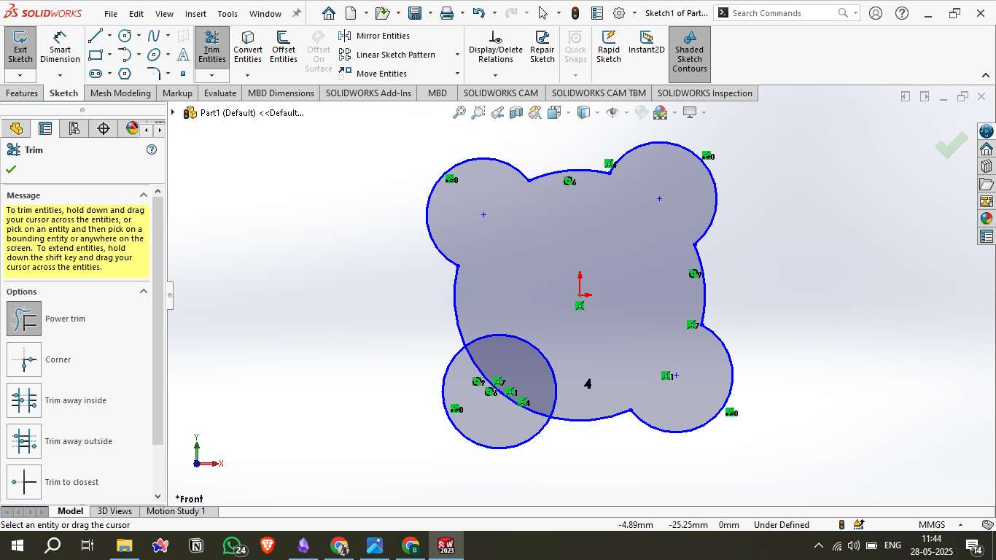
Task: Collapse the Message section
Action: 144,195
